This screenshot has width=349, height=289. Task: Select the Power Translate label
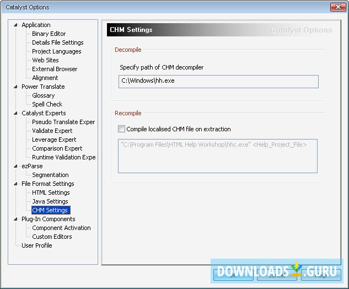43,87
